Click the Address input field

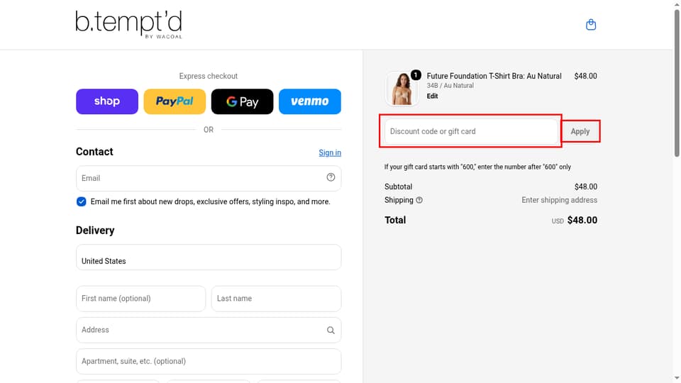209,330
